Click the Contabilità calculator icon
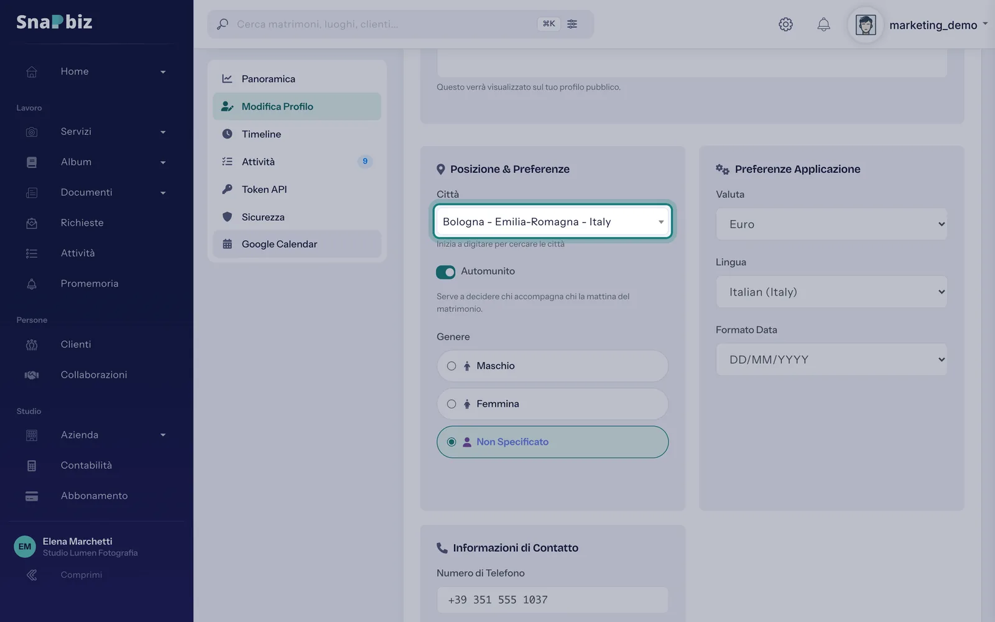This screenshot has width=995, height=622. [x=32, y=465]
